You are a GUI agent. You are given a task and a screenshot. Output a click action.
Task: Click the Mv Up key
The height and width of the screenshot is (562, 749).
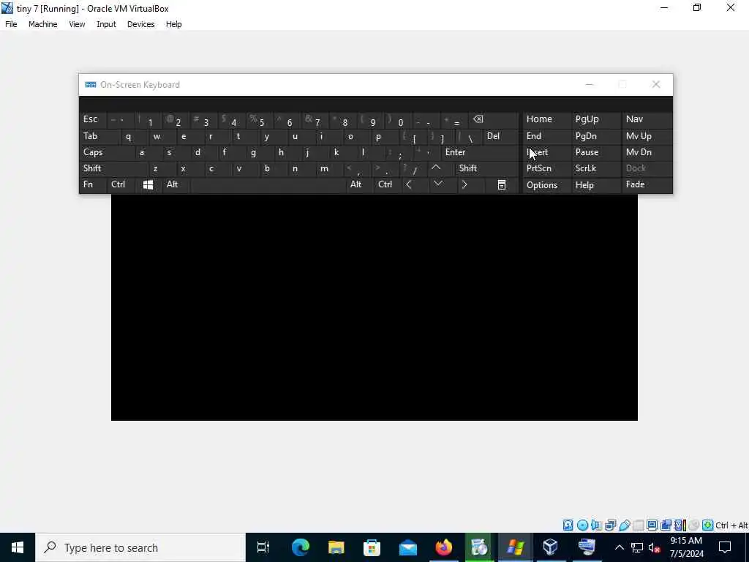tap(647, 136)
